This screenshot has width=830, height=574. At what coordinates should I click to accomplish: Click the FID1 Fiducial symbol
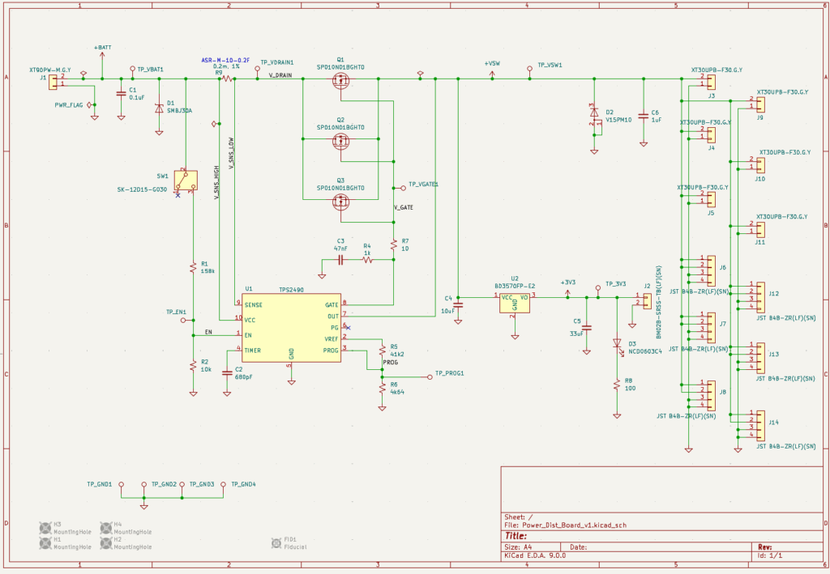point(276,543)
